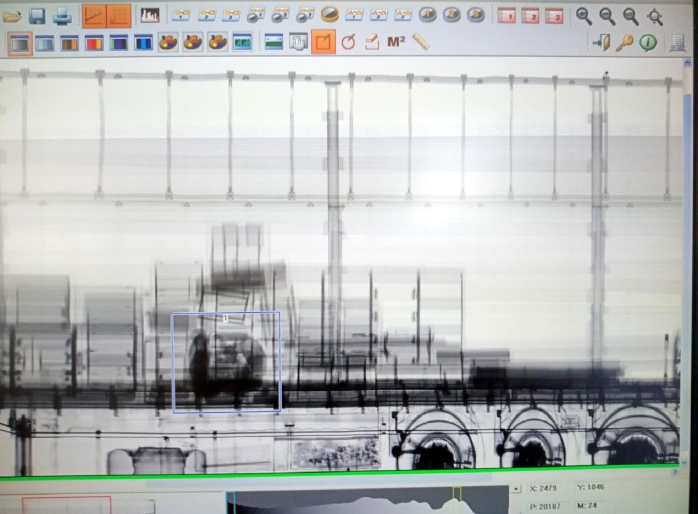
Task: Open the histogram chart tool
Action: 149,16
